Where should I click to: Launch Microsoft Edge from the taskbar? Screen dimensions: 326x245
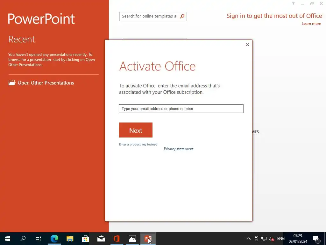[54, 239]
